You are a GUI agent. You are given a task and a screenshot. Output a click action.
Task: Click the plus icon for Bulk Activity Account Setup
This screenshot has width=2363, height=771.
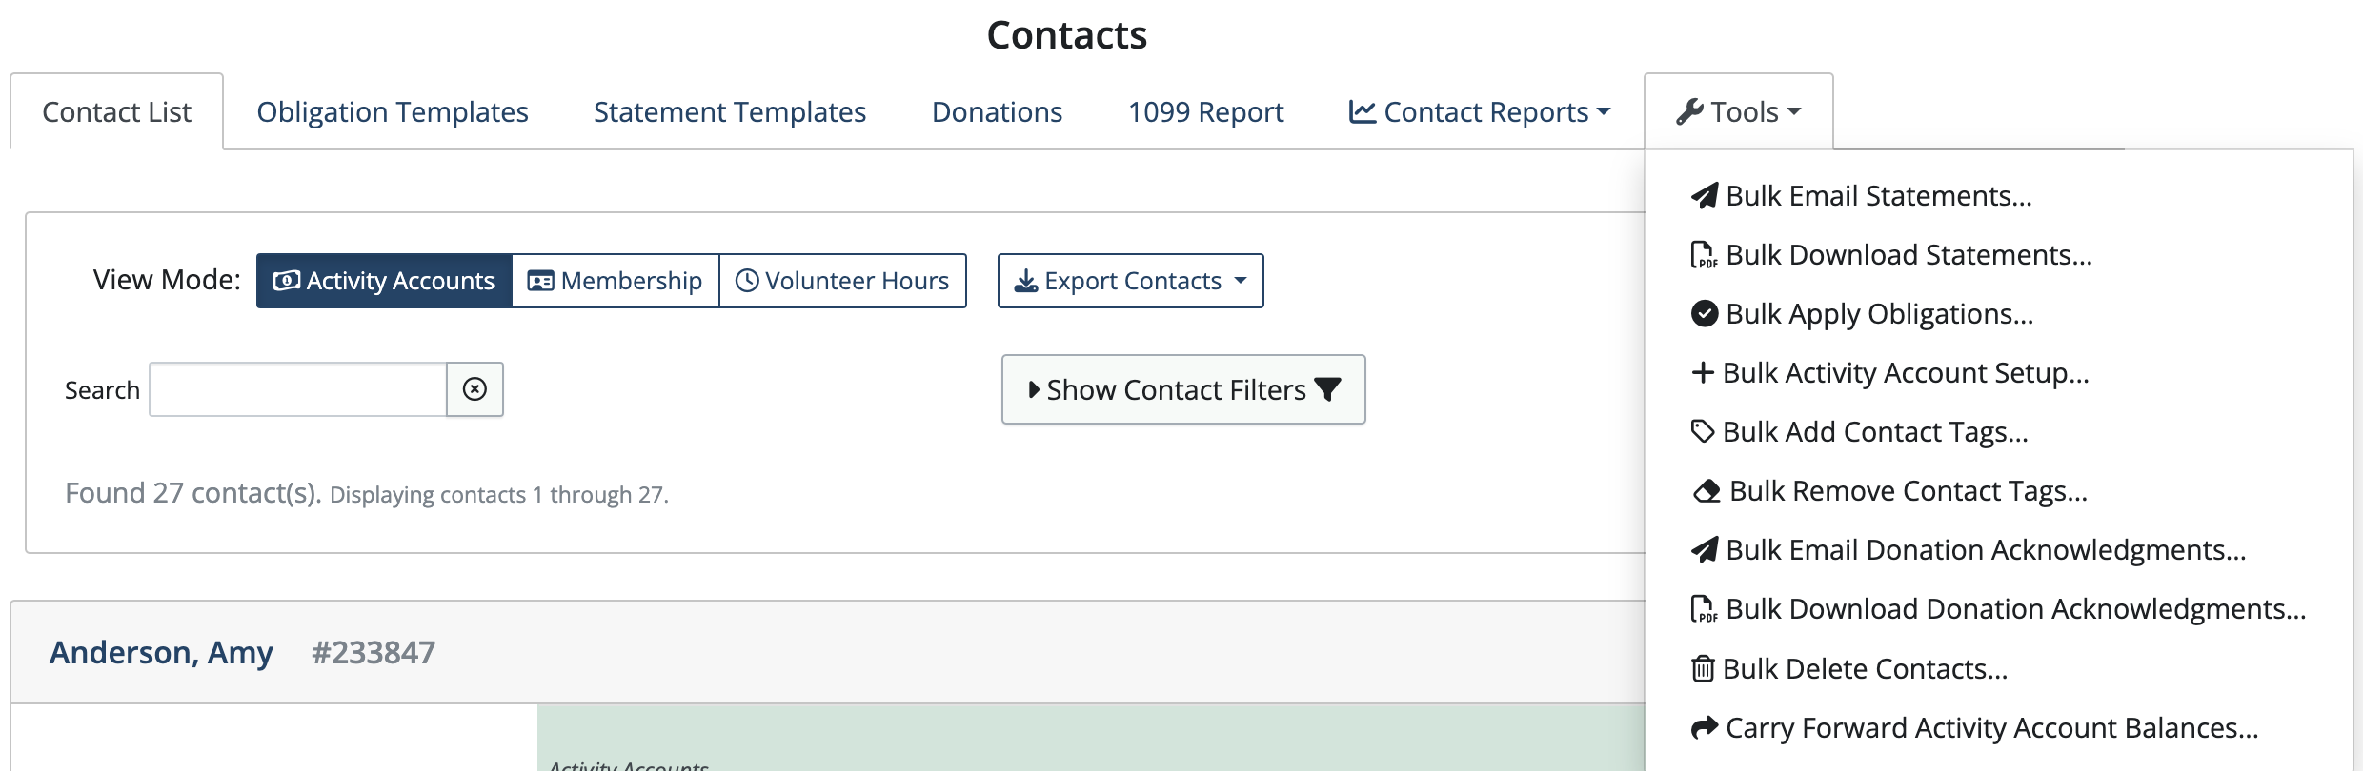click(1703, 372)
